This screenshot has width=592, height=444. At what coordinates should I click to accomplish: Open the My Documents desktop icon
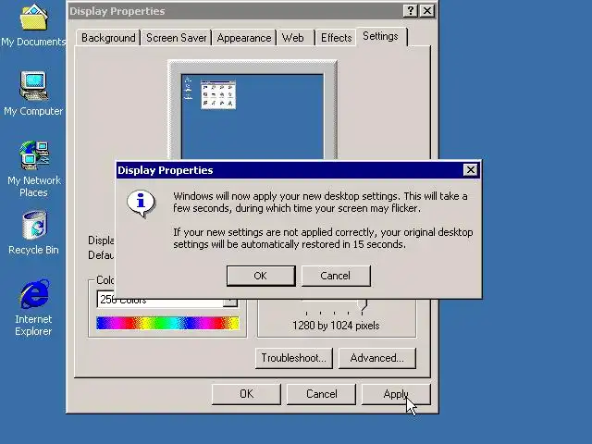[33, 25]
